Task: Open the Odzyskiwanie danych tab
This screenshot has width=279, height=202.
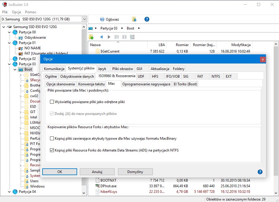Action: click(77, 76)
